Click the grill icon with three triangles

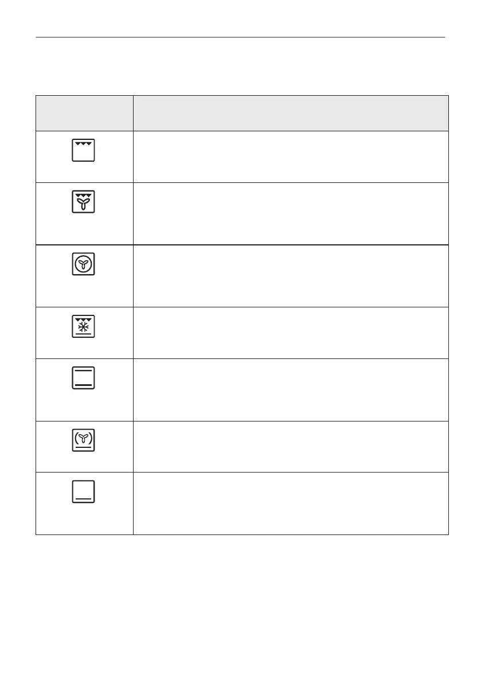83,150
